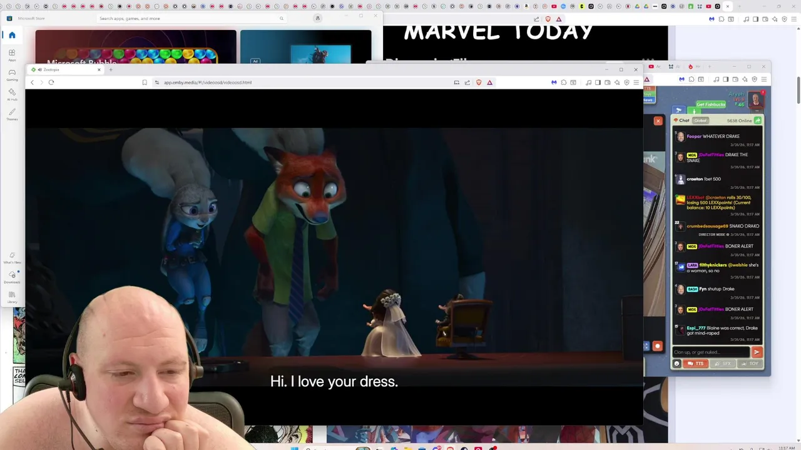
Task: Go back in the Zootopia browser window
Action: pyautogui.click(x=33, y=82)
